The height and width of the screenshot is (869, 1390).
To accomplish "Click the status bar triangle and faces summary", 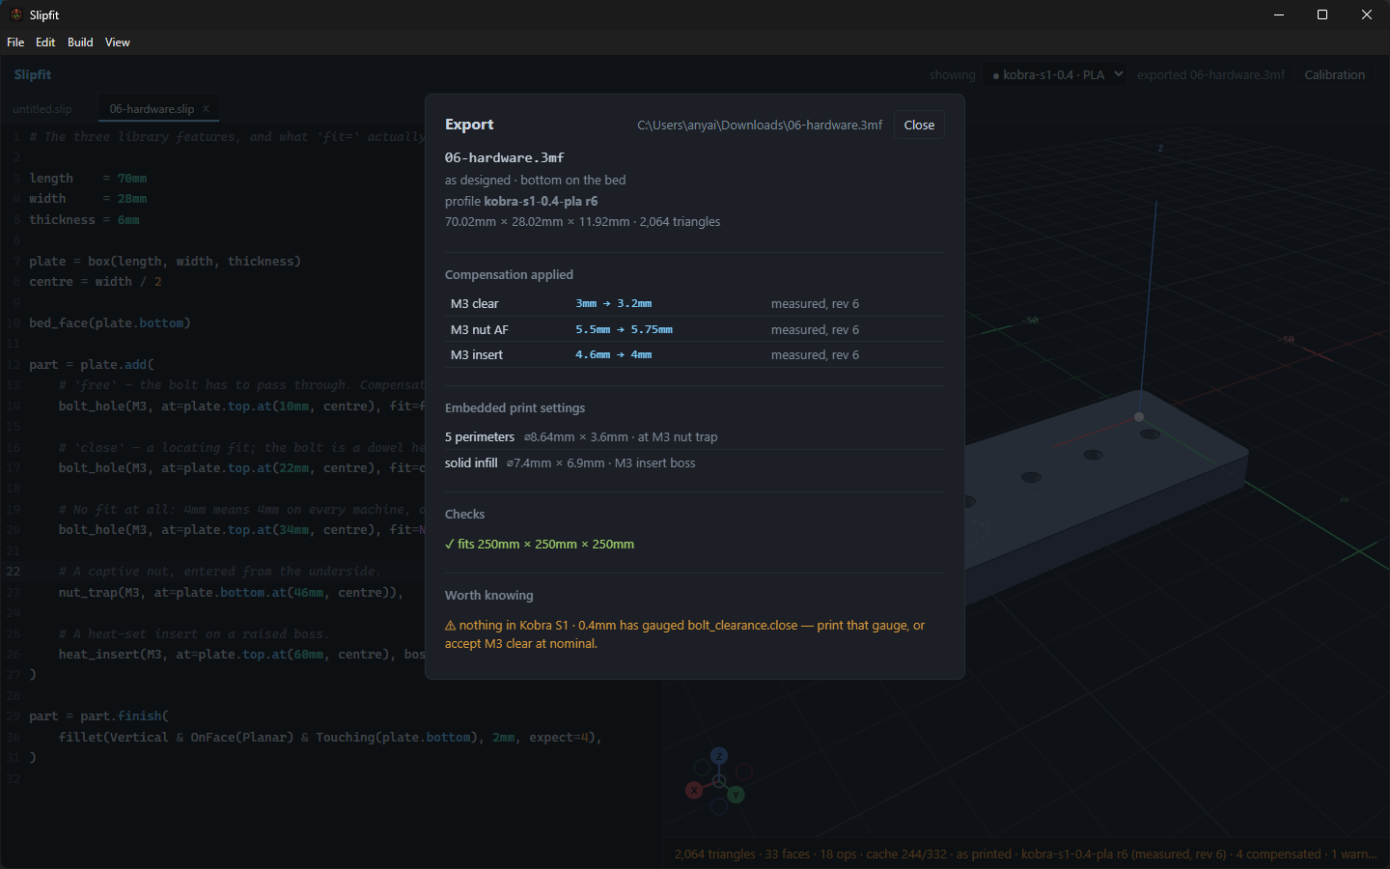I will pos(742,855).
